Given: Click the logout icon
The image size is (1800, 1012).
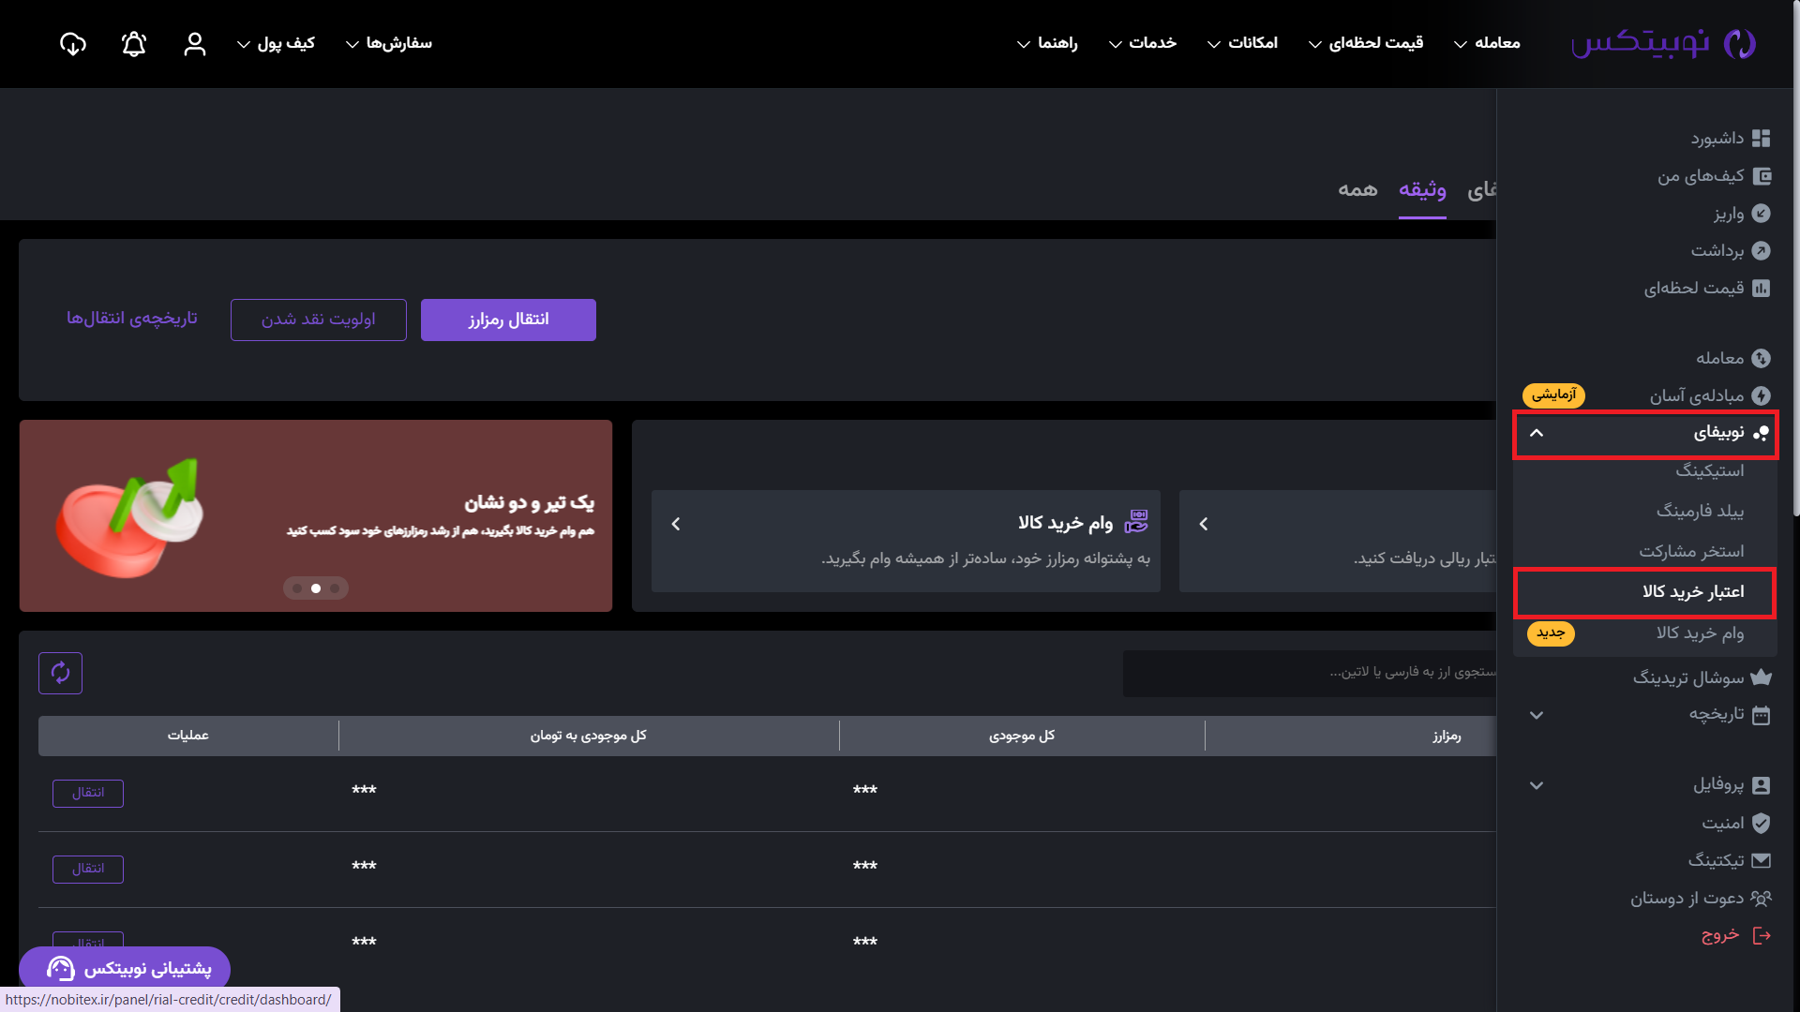Looking at the screenshot, I should click(1762, 935).
